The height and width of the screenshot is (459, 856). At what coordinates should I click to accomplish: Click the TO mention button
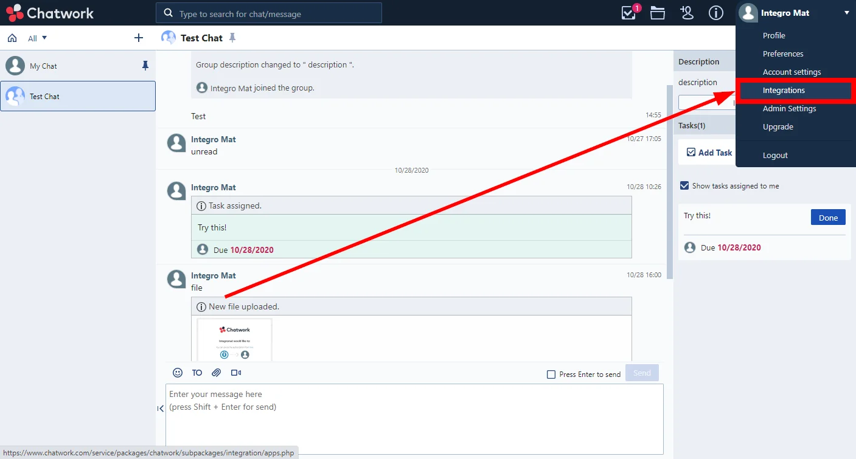[197, 373]
